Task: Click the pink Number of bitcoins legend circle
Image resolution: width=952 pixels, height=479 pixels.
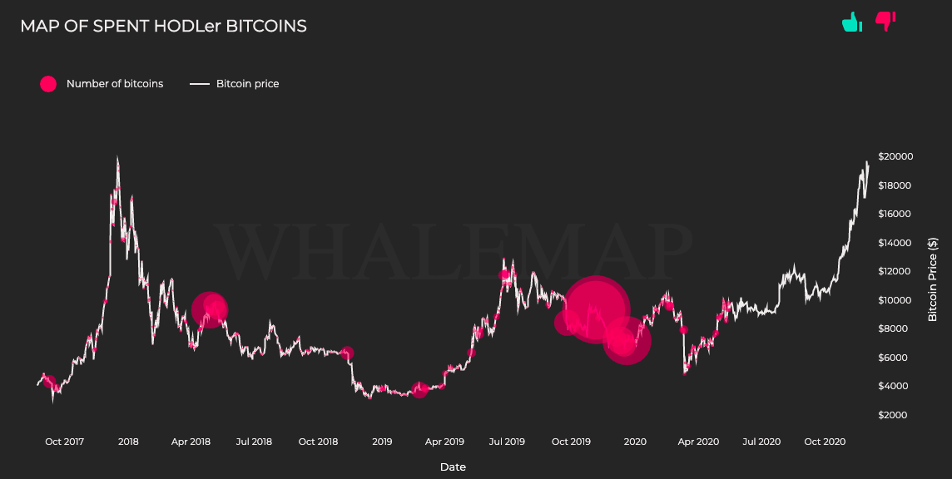Action: [x=48, y=84]
